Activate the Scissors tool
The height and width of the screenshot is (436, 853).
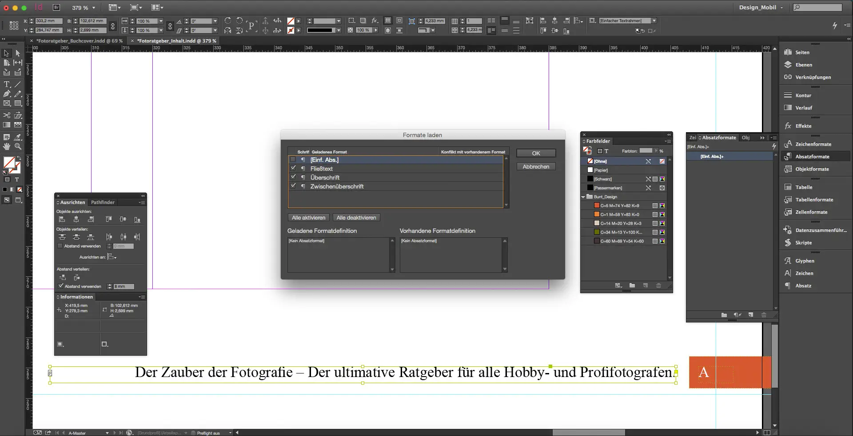(7, 115)
